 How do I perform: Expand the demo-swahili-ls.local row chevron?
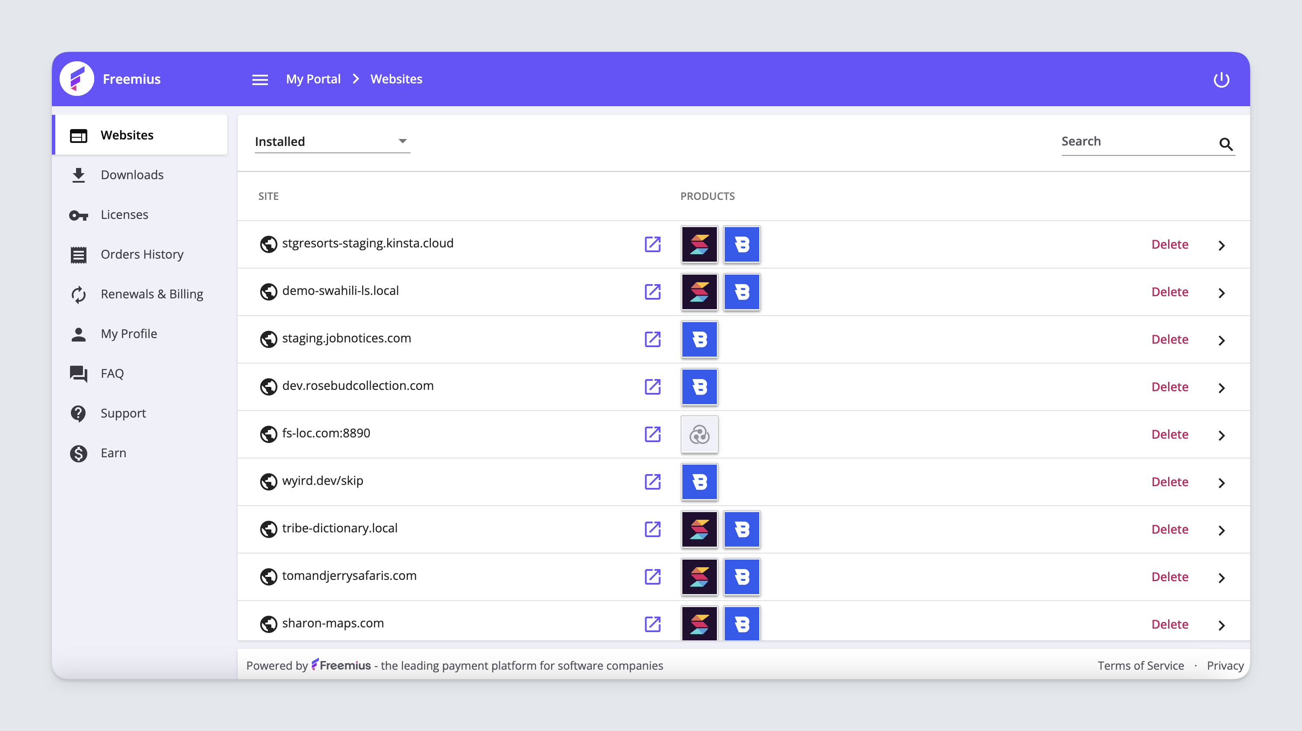[1221, 293]
